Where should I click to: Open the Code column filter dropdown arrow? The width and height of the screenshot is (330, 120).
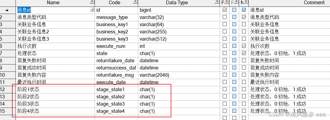(x=135, y=2)
